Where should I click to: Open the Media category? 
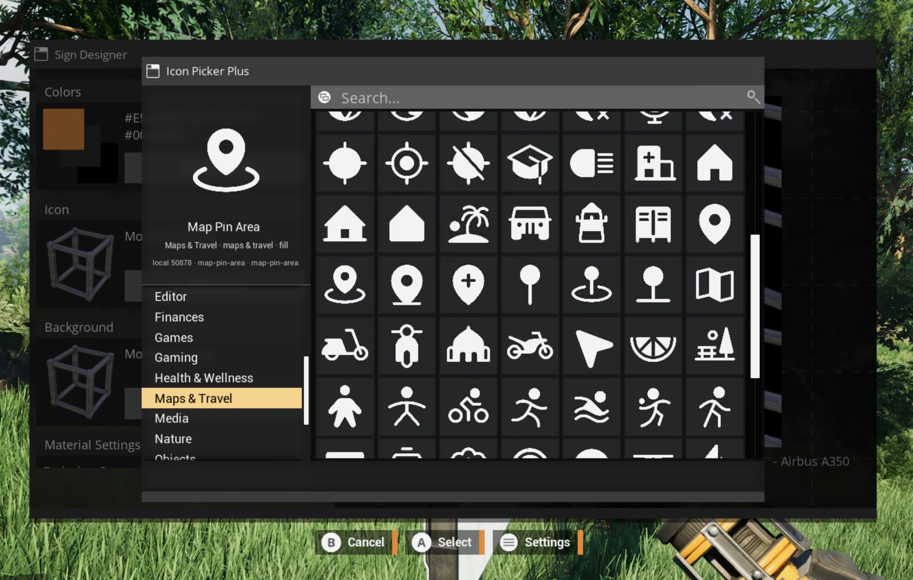pyautogui.click(x=171, y=419)
